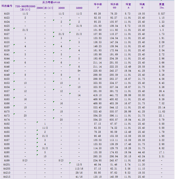The height and width of the screenshot is (179, 175).
Task: Click weight value 0.527
Action: pos(162,14)
